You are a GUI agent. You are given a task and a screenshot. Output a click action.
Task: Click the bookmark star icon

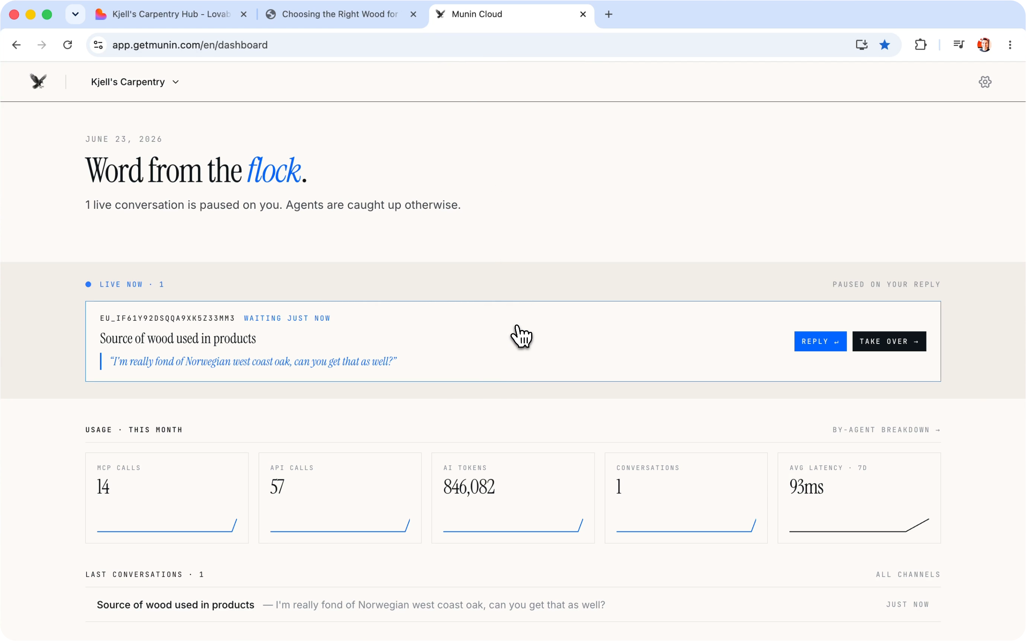pos(884,45)
